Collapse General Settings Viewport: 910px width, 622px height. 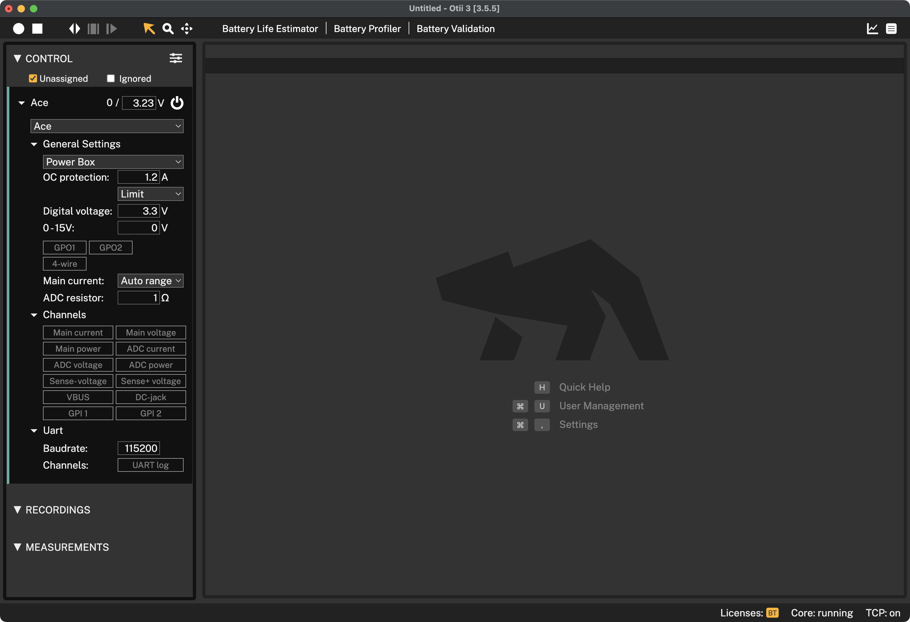[34, 144]
